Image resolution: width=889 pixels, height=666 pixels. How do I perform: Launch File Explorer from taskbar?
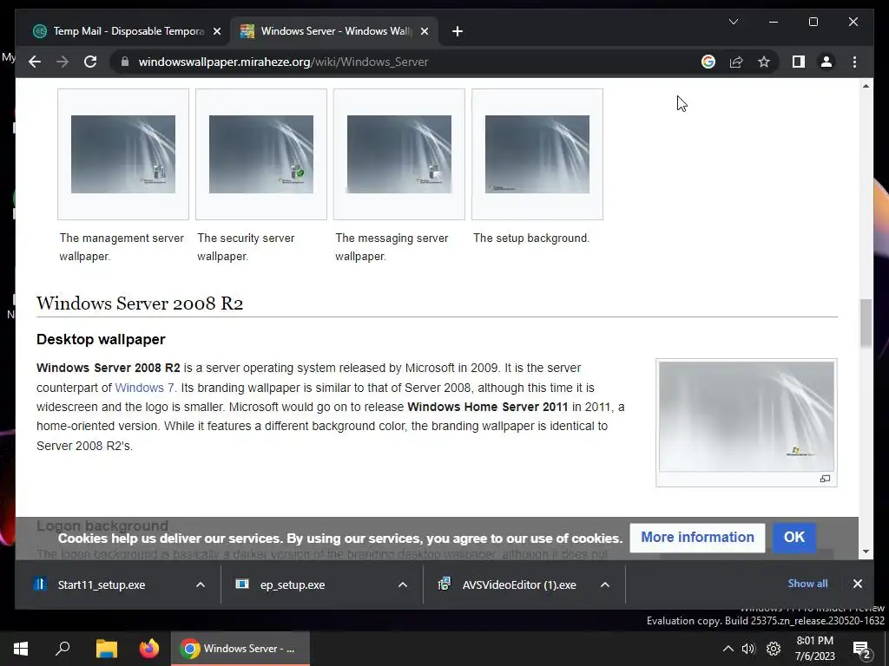pyautogui.click(x=106, y=649)
